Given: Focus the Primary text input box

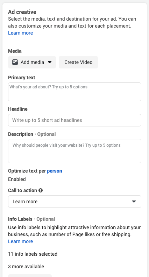Looking at the screenshot, I should (75, 92).
